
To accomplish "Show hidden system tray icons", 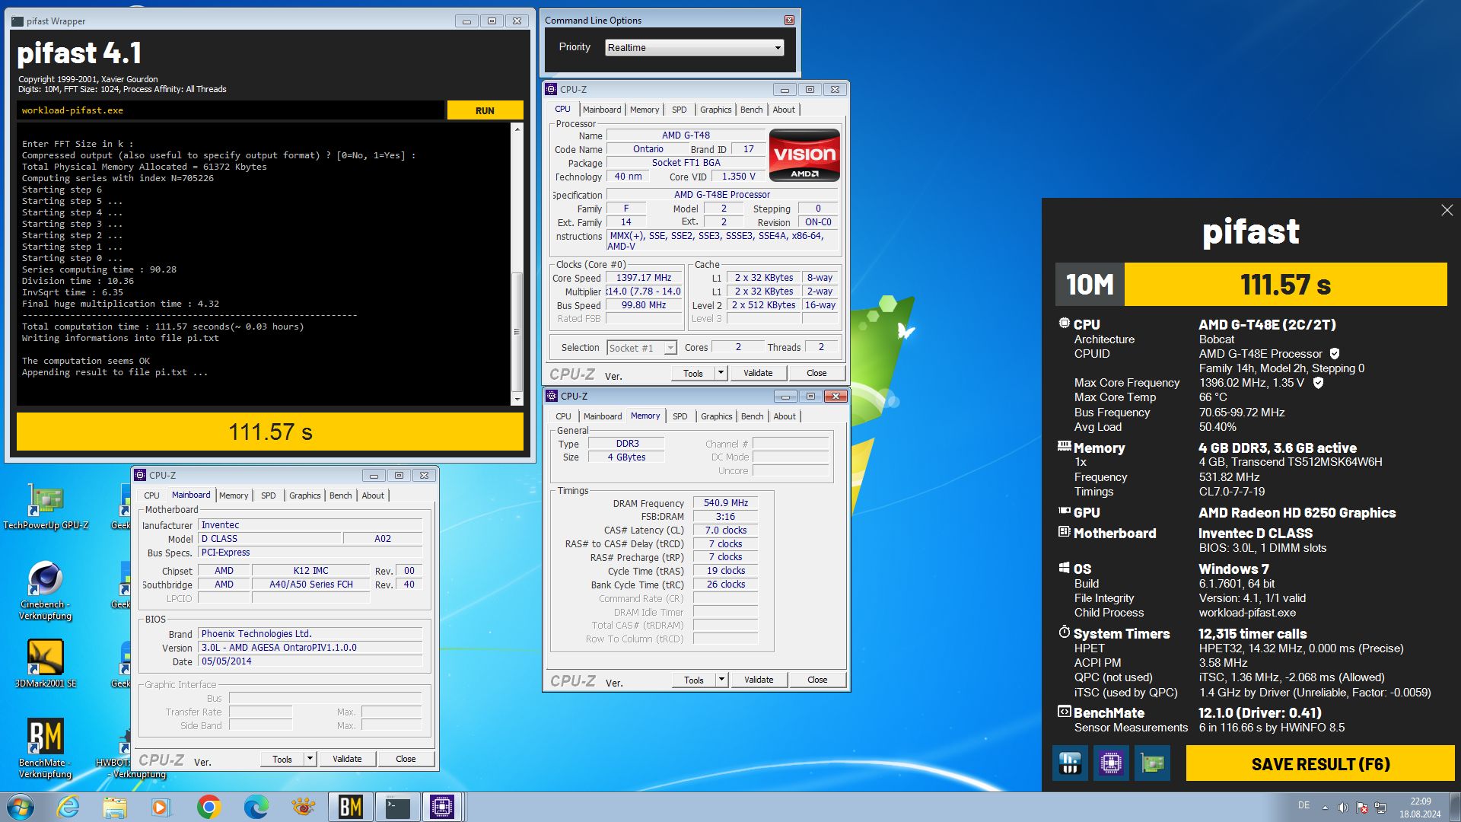I will tap(1325, 807).
